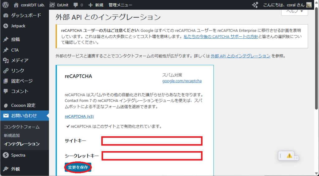
Task: Open the coralのIT Lab. site home icon
Action: tap(16, 5)
